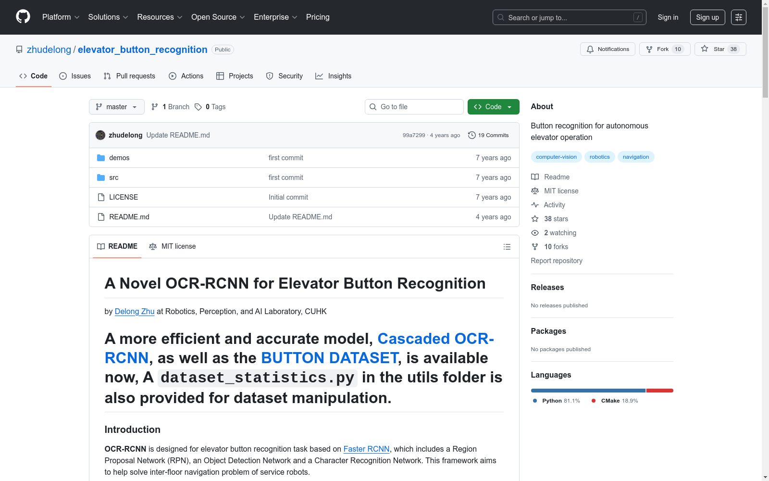Click the Notifications bell button
Screen dimensions: 769x481
point(608,49)
